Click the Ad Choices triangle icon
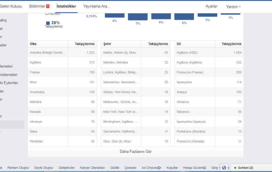The width and height of the screenshot is (272, 172). click(160, 168)
